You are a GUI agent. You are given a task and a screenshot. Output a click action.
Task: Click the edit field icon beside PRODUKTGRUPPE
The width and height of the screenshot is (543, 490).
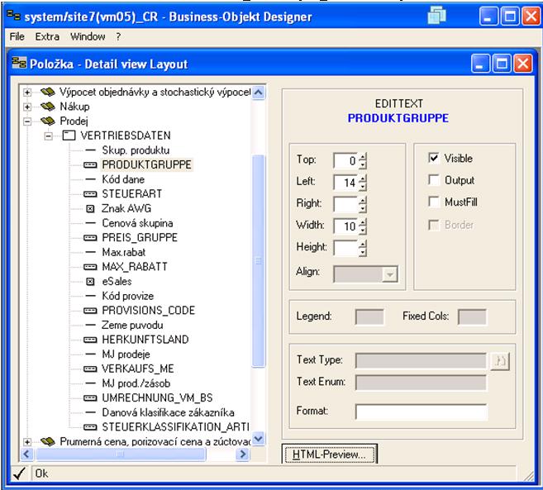click(x=90, y=164)
